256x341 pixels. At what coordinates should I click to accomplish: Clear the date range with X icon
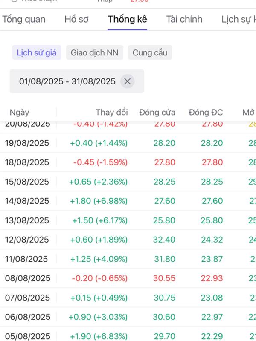point(127,81)
